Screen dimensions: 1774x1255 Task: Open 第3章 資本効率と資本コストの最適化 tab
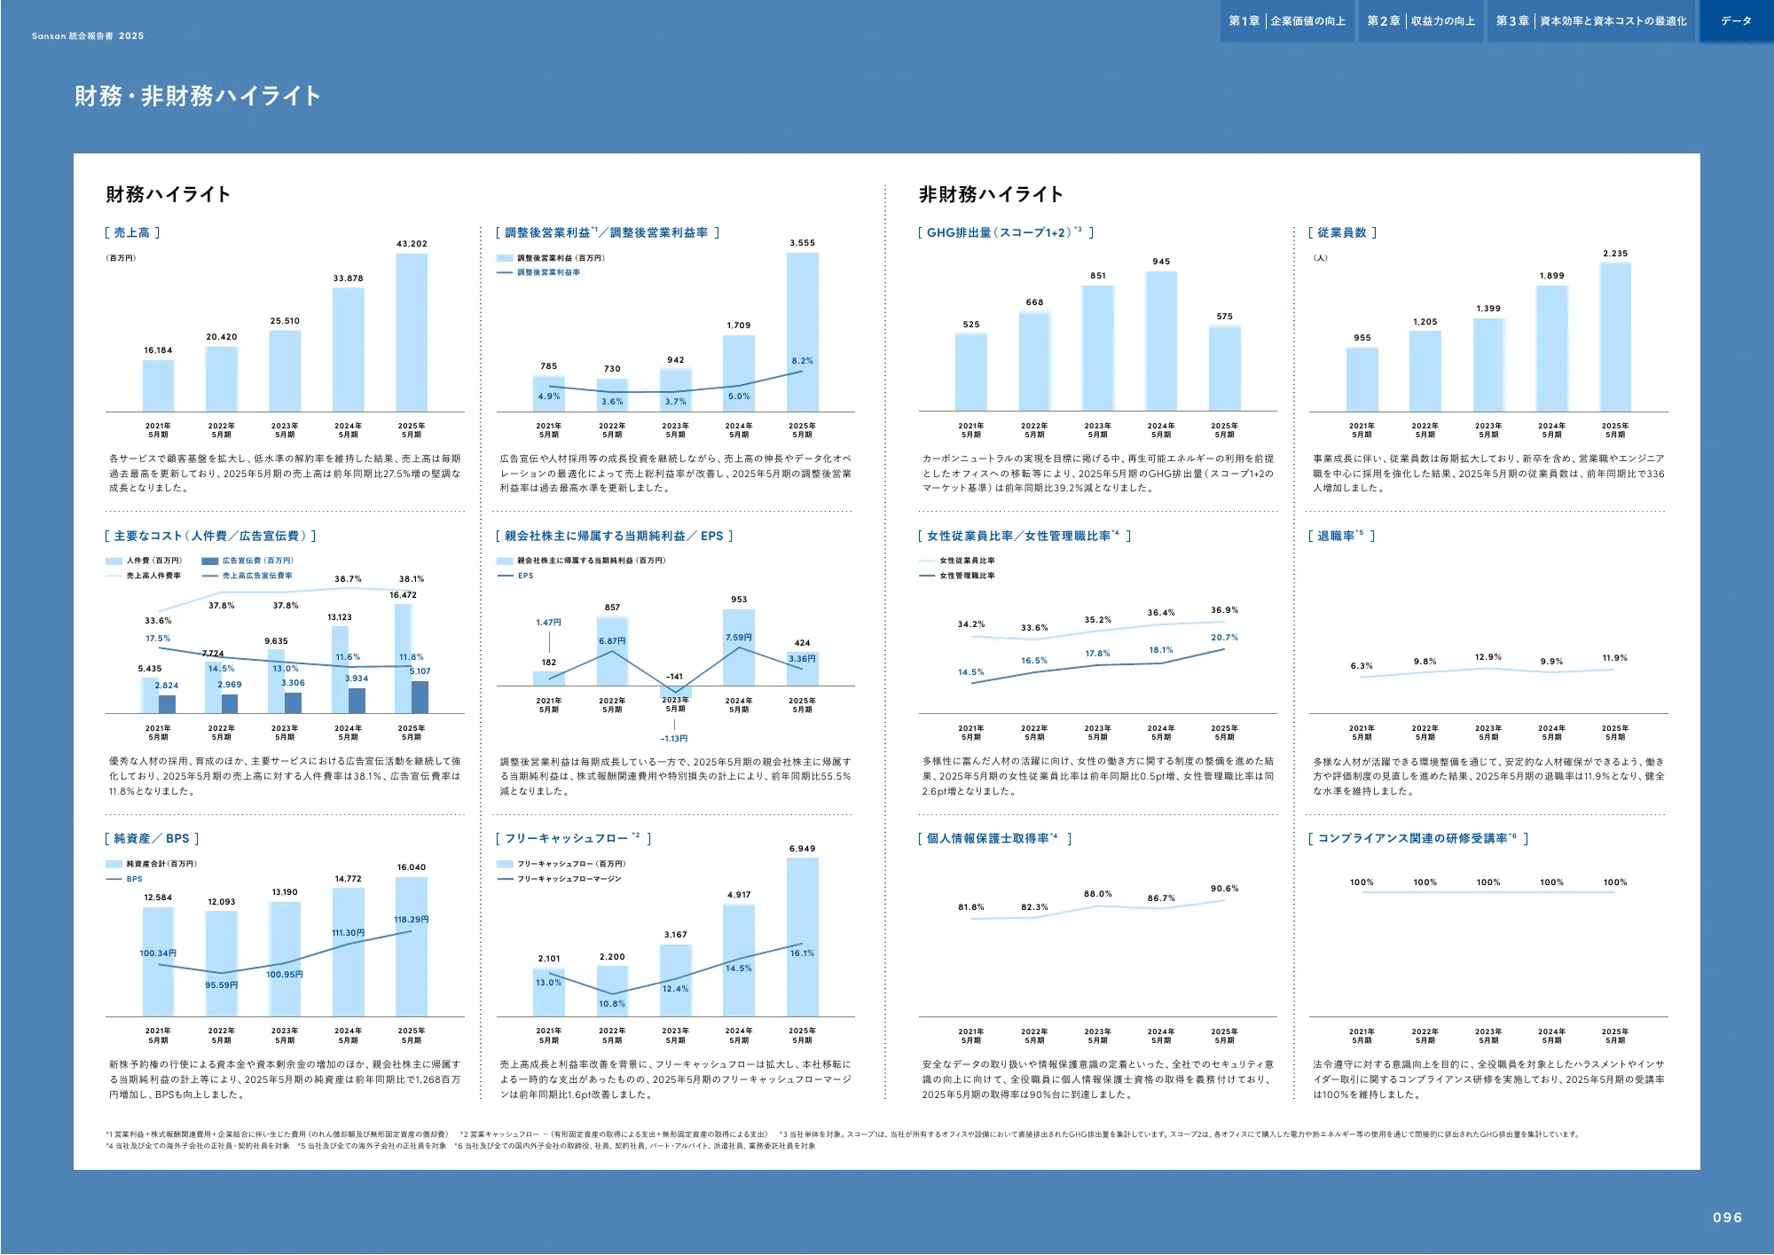[x=1591, y=21]
